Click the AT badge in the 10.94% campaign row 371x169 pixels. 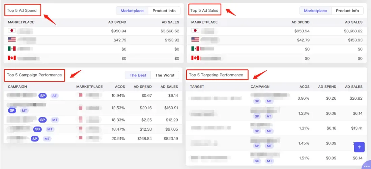pos(55,96)
